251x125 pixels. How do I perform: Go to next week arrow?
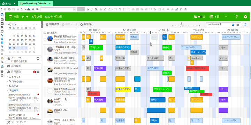click(27, 17)
